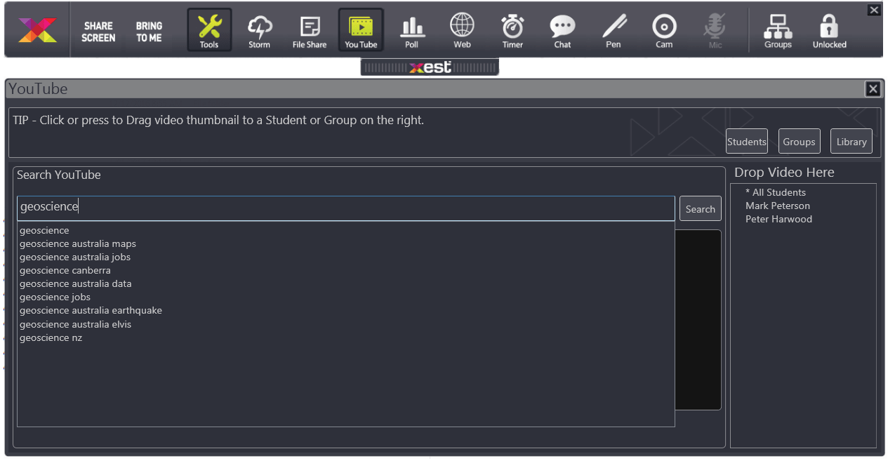The image size is (895, 463).
Task: Start Share Screen mode
Action: (98, 32)
